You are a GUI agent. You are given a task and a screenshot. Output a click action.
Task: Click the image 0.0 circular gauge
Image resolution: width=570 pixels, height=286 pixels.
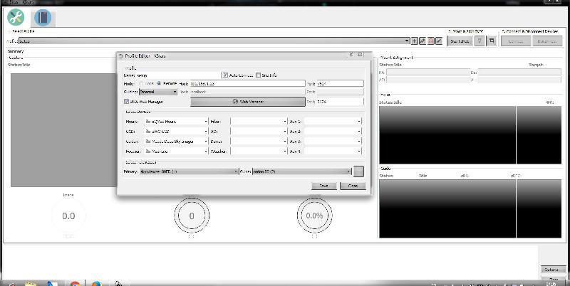tap(68, 216)
